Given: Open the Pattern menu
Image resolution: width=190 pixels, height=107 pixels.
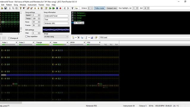Looking at the screenshot, I should pos(9,5).
